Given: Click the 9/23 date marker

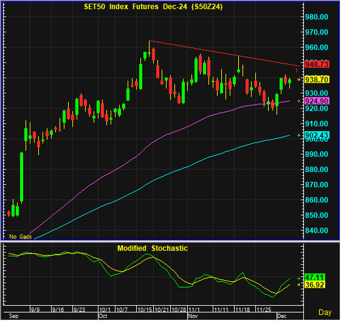Looking at the screenshot, I should [x=79, y=309].
